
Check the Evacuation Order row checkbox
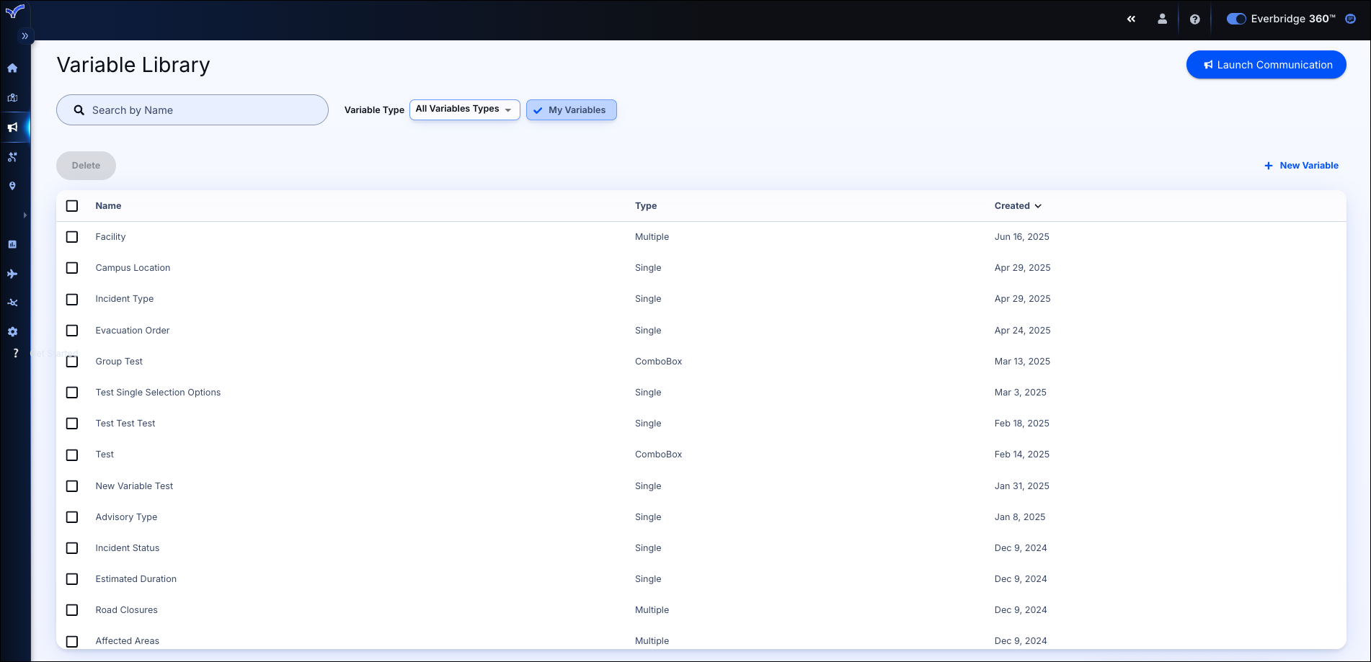tap(72, 331)
